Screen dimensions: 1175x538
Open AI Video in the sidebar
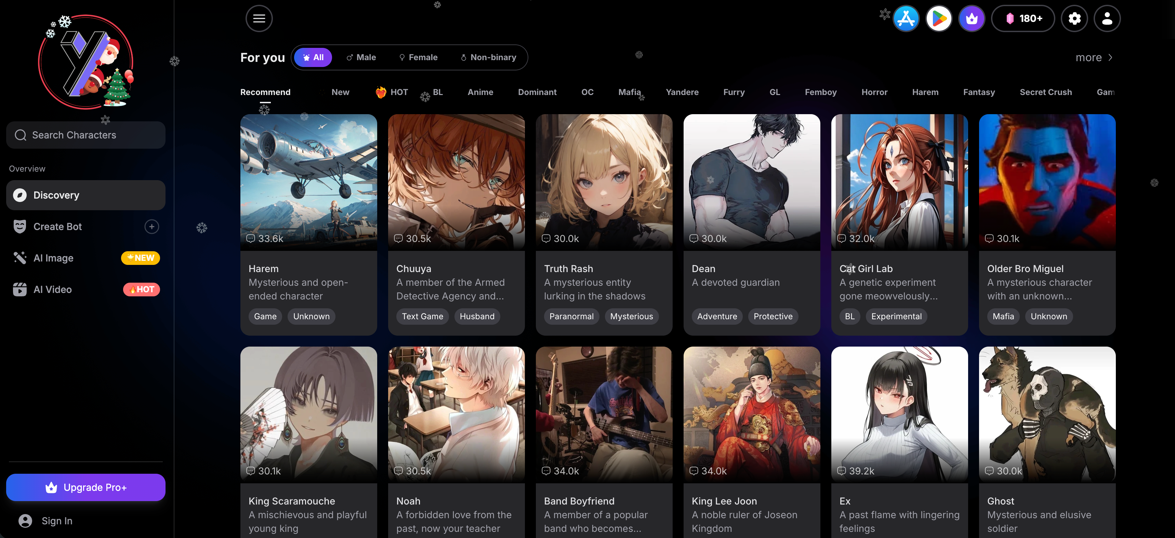tap(52, 290)
